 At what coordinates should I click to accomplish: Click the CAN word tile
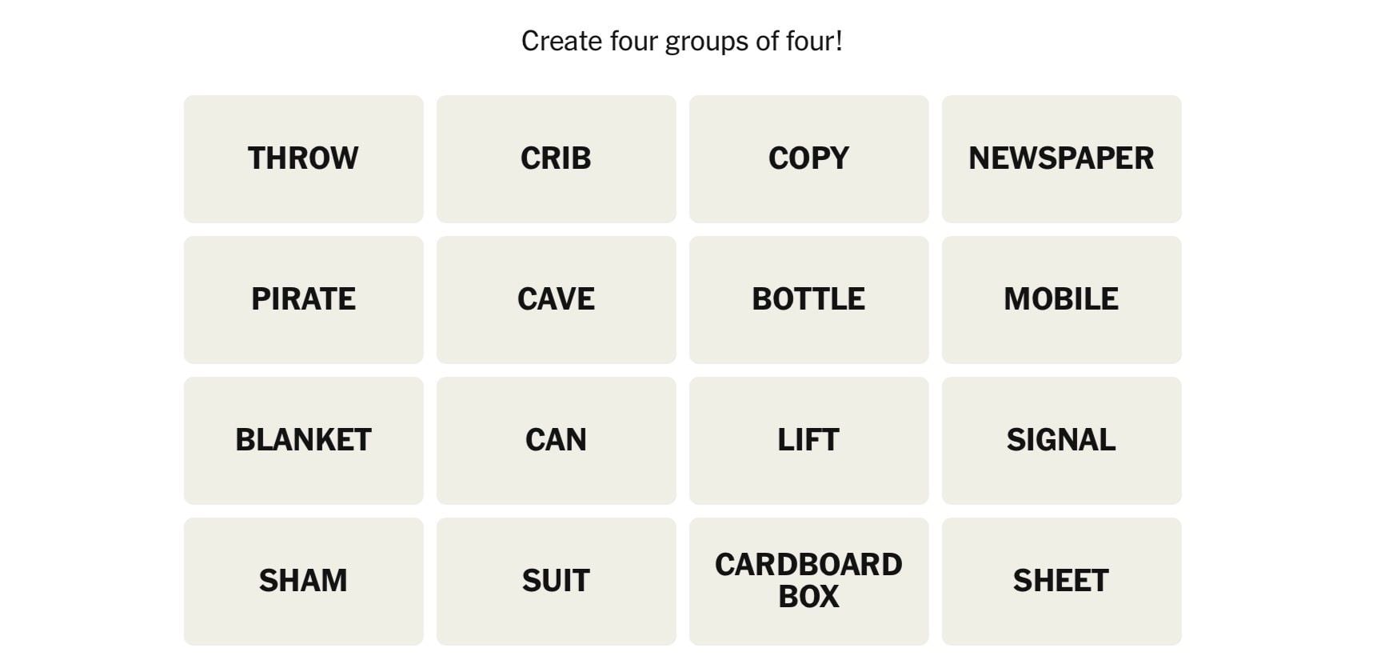(556, 440)
